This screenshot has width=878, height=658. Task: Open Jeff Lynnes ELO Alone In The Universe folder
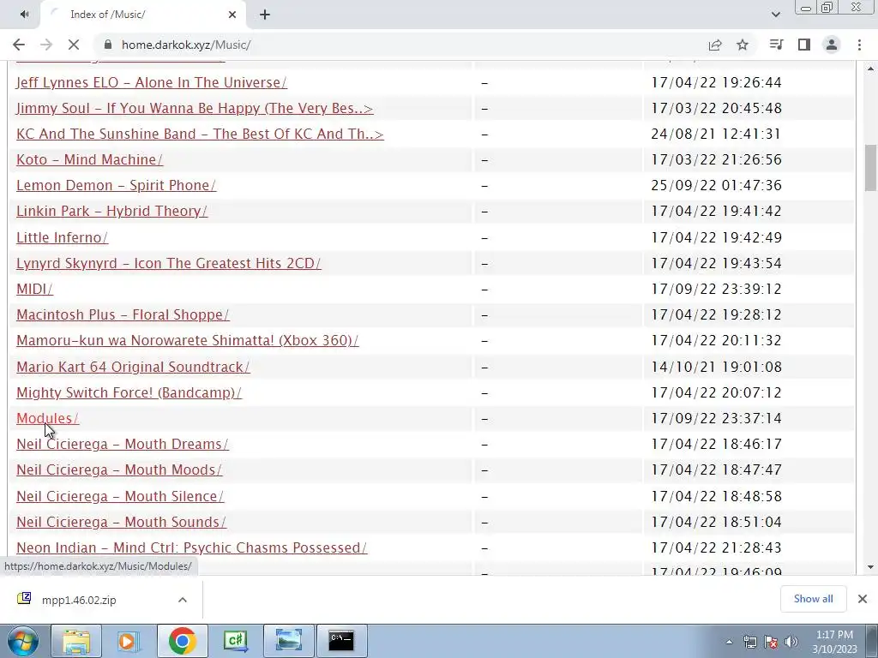point(152,82)
